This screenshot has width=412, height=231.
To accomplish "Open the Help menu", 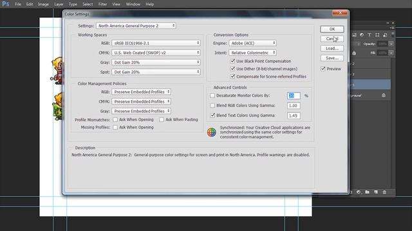I will (x=149, y=4).
